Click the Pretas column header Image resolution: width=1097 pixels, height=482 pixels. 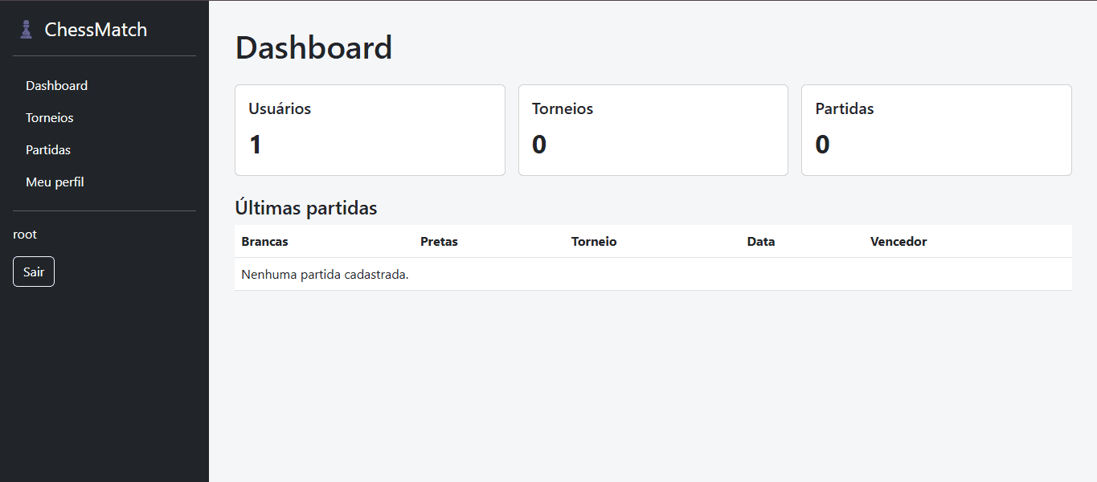(439, 241)
